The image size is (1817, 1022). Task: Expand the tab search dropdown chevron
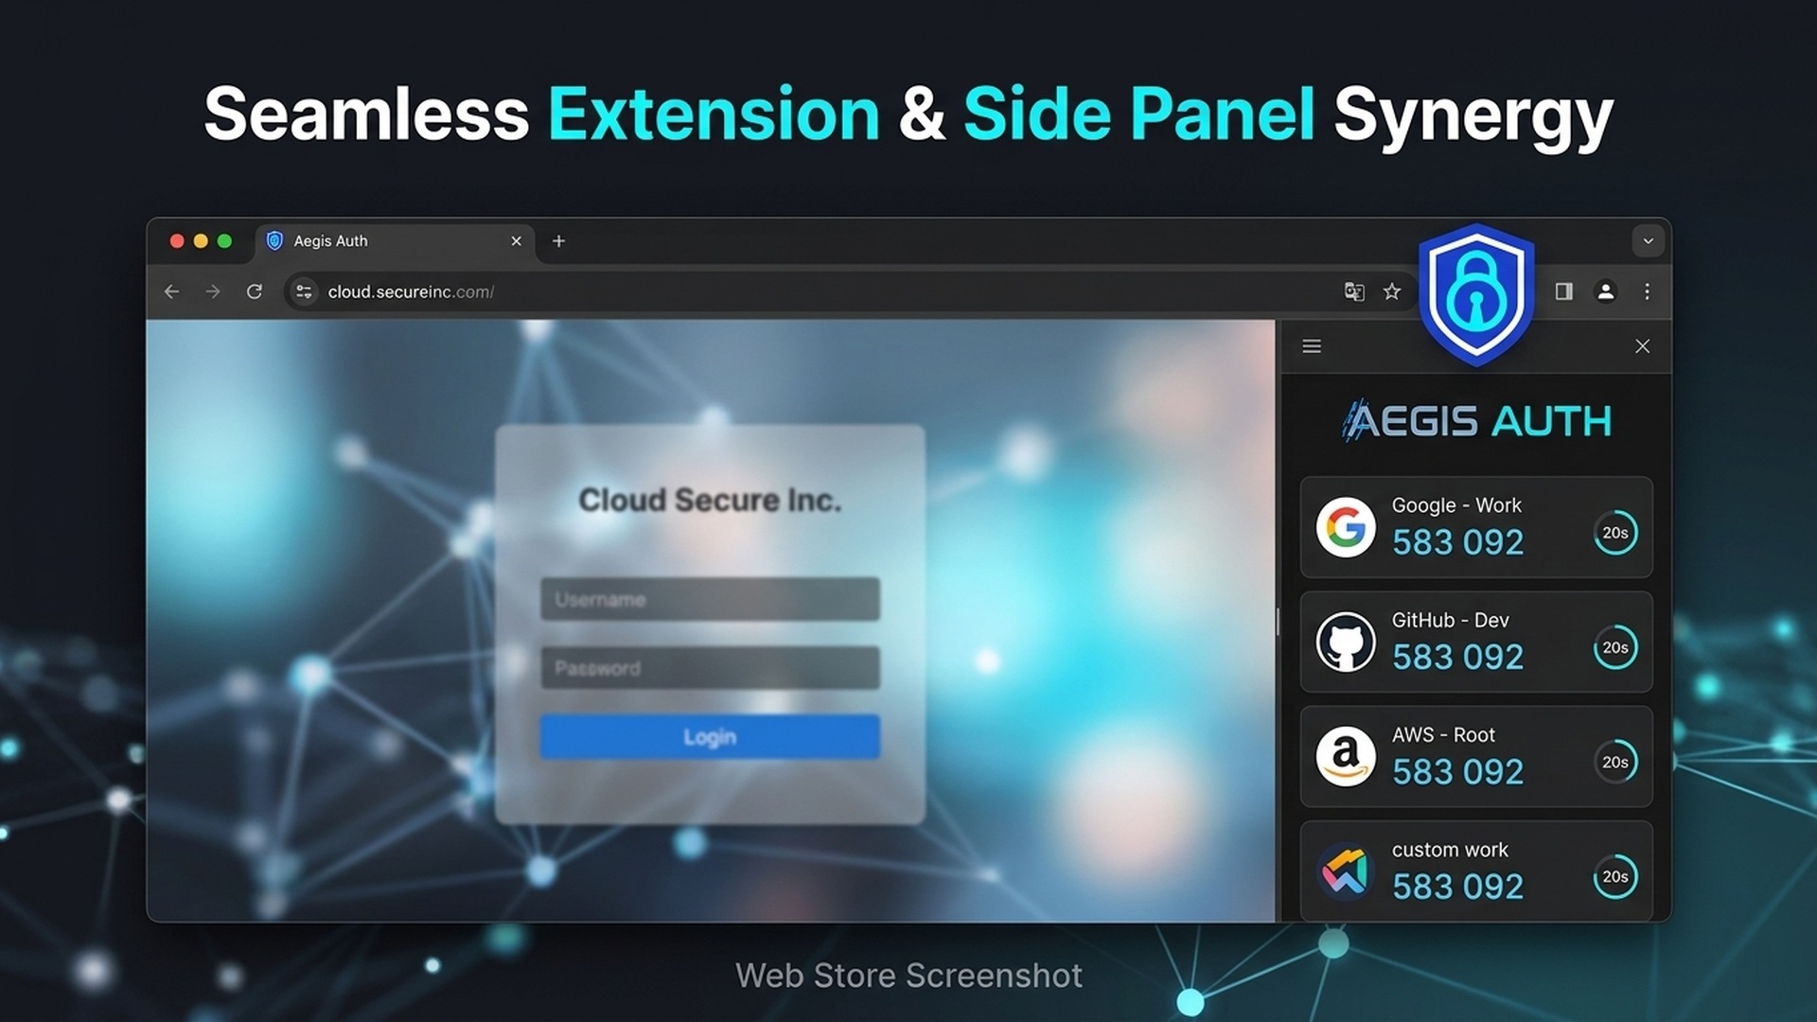click(x=1648, y=240)
